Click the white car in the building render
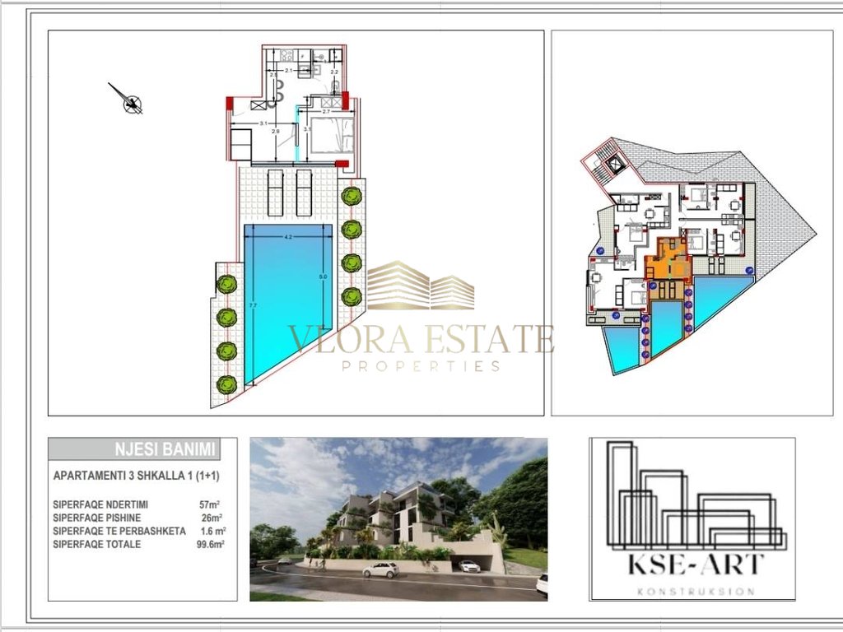843x632 pixels. coord(380,569)
